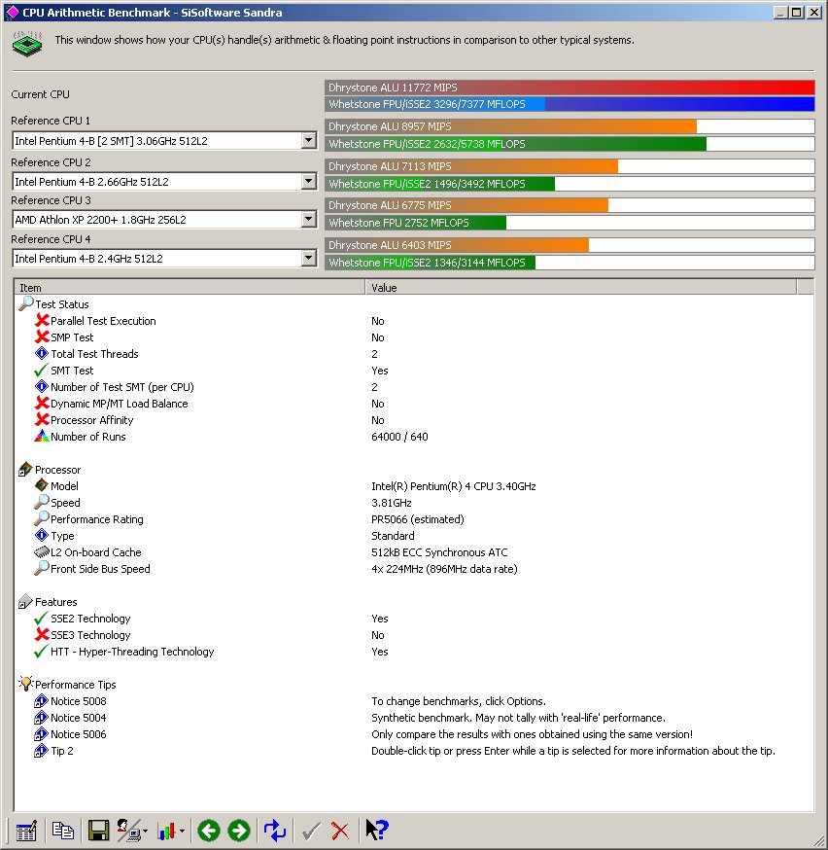The height and width of the screenshot is (850, 828).
Task: Click the Sandra title bar diamond icon
Action: (x=12, y=12)
